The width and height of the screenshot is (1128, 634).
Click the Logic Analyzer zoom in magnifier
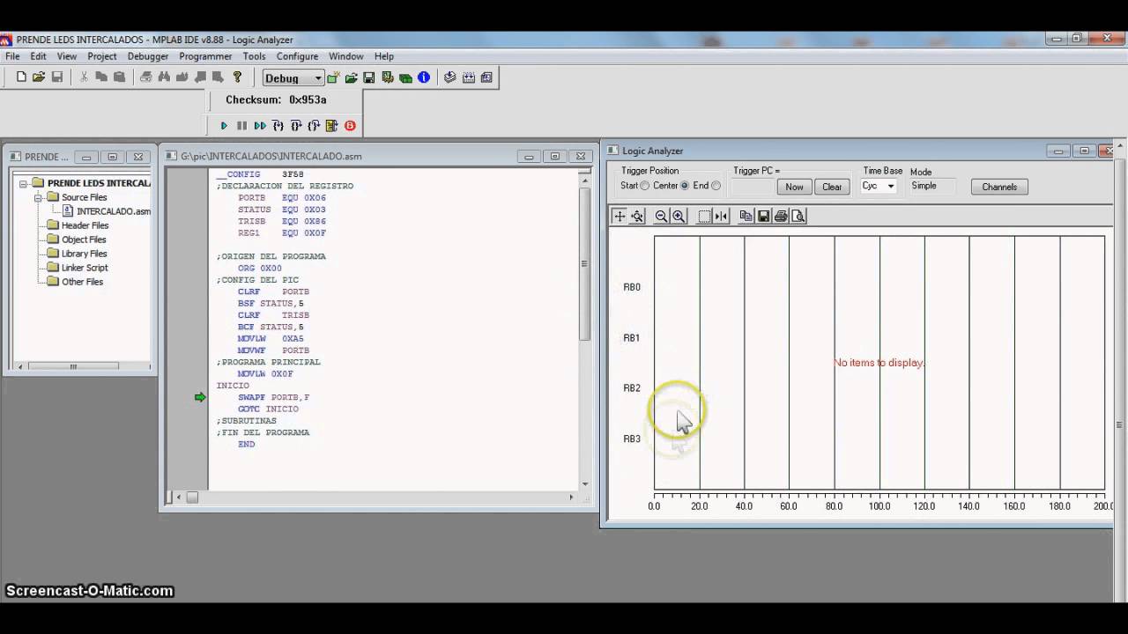coord(679,216)
